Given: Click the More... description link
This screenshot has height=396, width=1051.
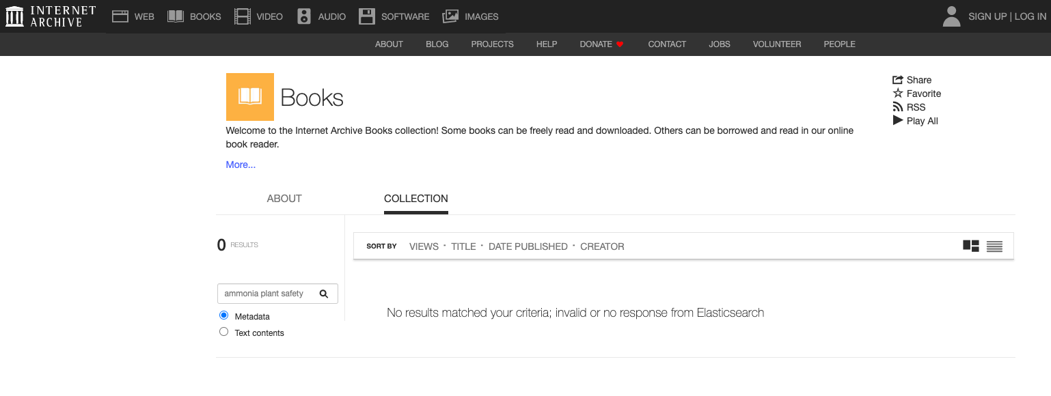Looking at the screenshot, I should [241, 165].
